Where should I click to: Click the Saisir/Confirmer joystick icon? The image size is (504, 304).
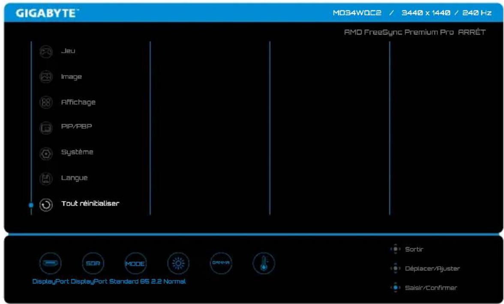[x=395, y=288]
